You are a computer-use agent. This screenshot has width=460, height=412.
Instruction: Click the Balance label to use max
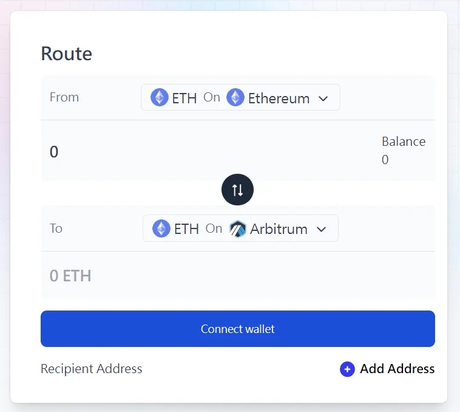pyautogui.click(x=403, y=142)
